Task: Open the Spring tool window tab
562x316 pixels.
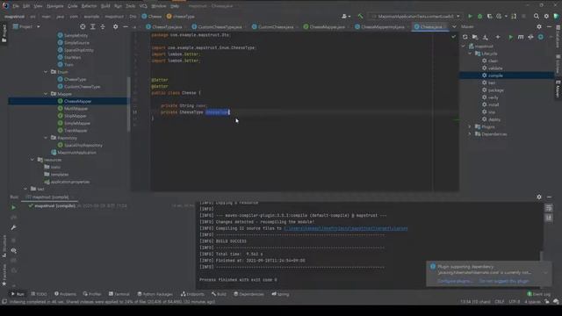Action: click(280, 294)
